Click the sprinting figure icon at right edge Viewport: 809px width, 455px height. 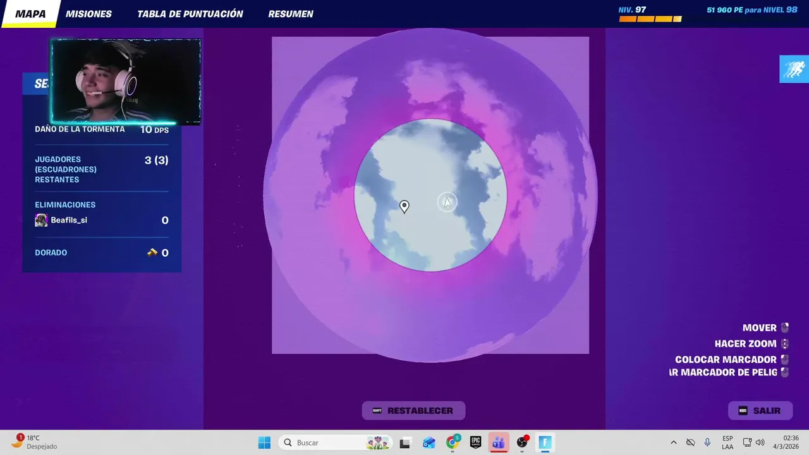point(794,70)
